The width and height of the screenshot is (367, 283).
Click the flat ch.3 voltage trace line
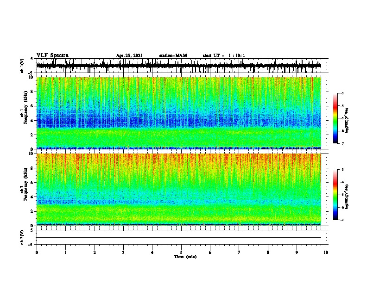179,238
